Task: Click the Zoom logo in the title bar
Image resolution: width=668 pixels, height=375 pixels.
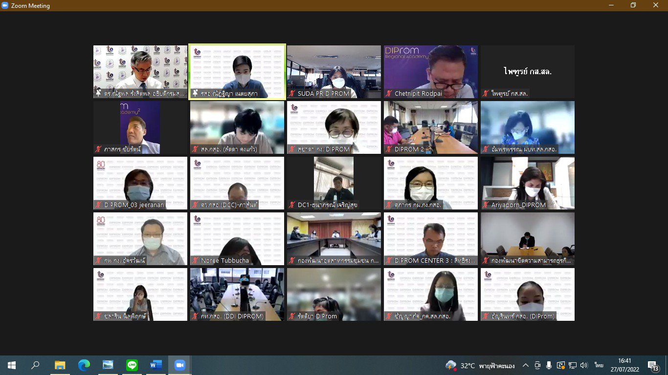Action: pos(5,5)
